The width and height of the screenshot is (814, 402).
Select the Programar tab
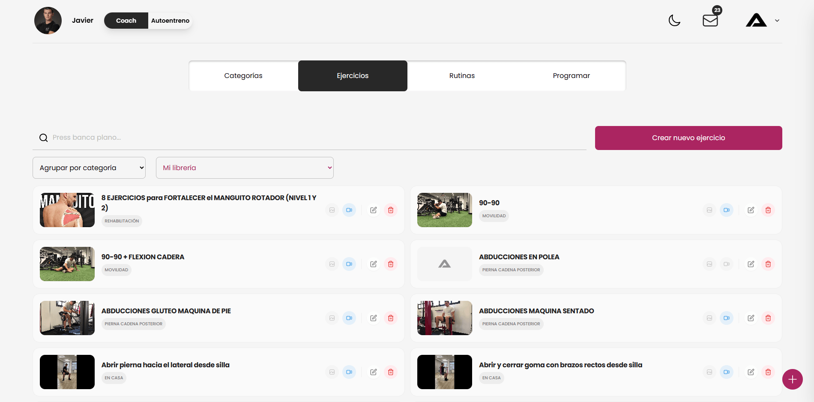571,76
